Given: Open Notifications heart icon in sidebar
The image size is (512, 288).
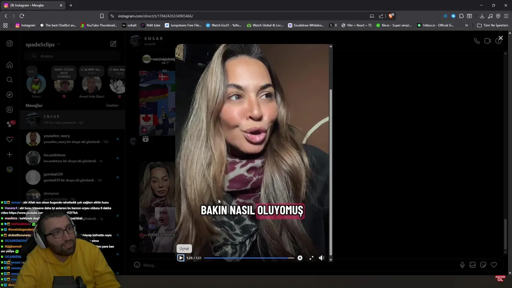Looking at the screenshot, I should coord(10,140).
